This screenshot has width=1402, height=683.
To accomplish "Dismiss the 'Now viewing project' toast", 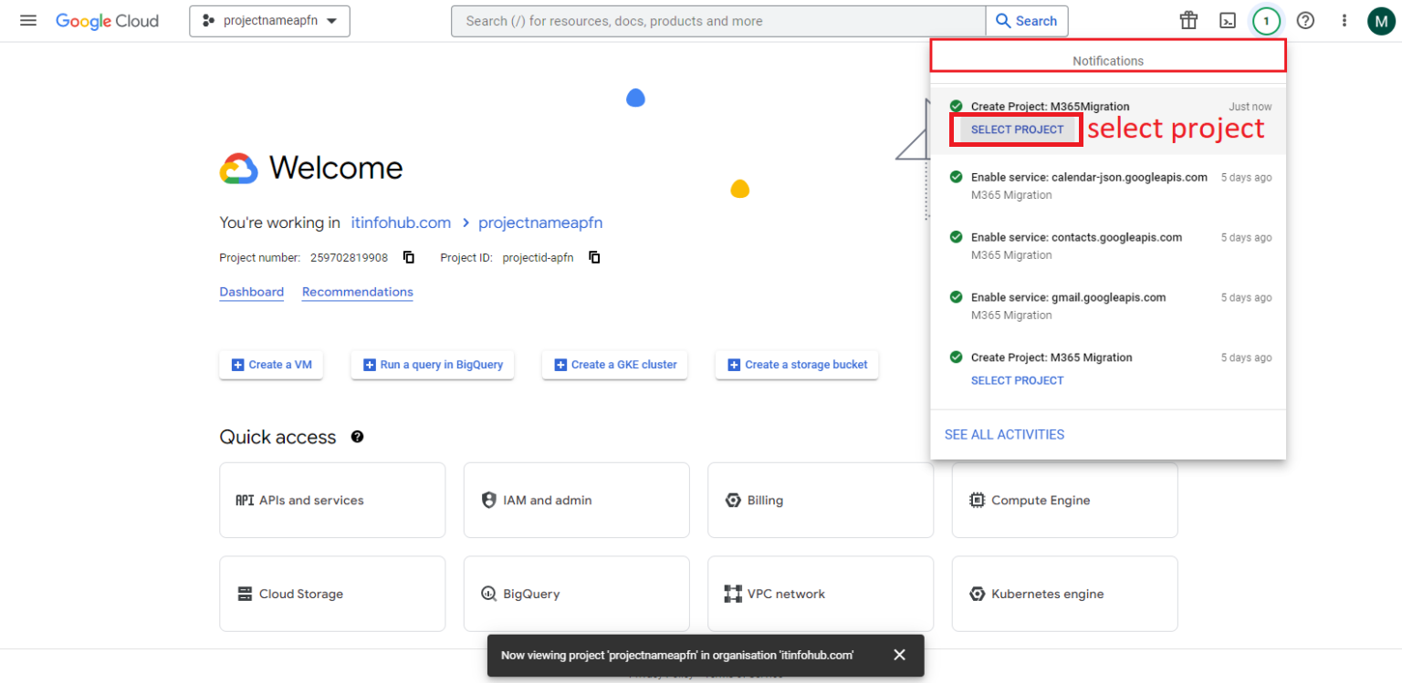I will [899, 655].
